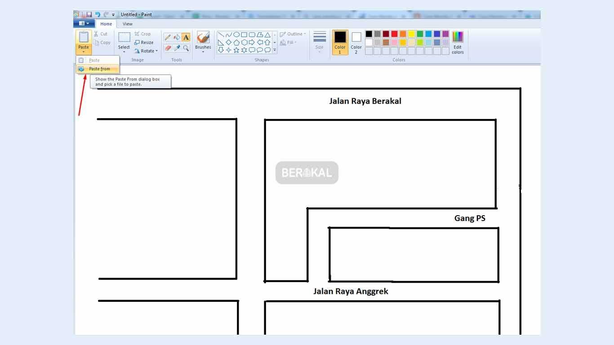This screenshot has width=614, height=345.
Task: Choose the Paste from menu entry
Action: [x=98, y=69]
